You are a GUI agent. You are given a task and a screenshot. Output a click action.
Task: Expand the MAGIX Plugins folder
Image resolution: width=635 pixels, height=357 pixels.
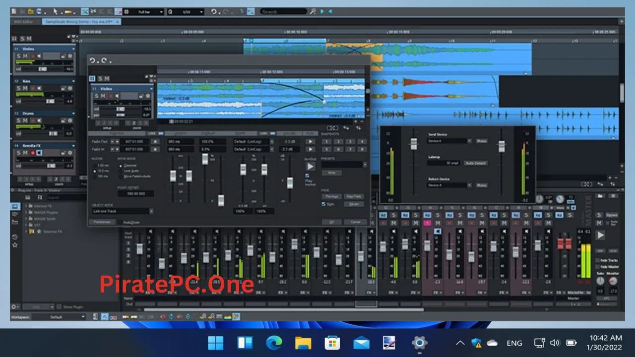pos(26,213)
